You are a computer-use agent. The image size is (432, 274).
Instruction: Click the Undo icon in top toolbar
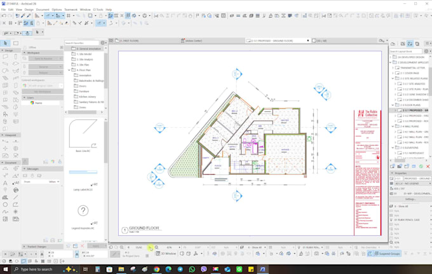click(4, 16)
